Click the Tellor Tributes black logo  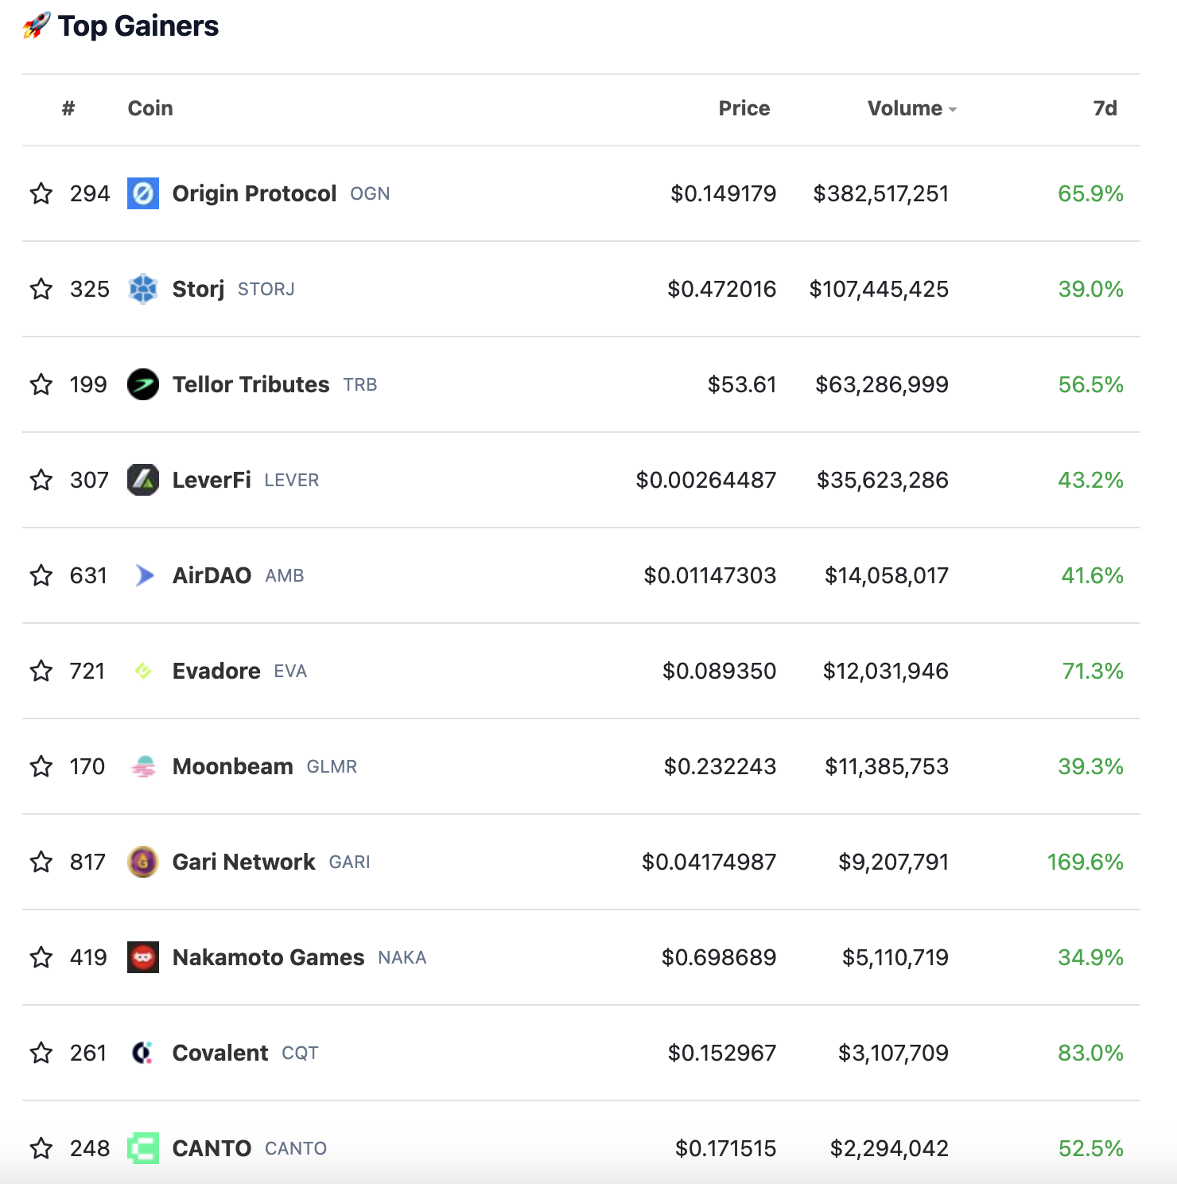(143, 384)
